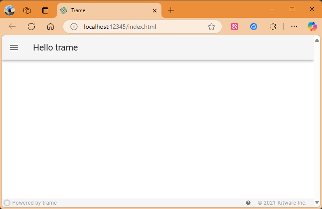Close the browser window

point(312,9)
